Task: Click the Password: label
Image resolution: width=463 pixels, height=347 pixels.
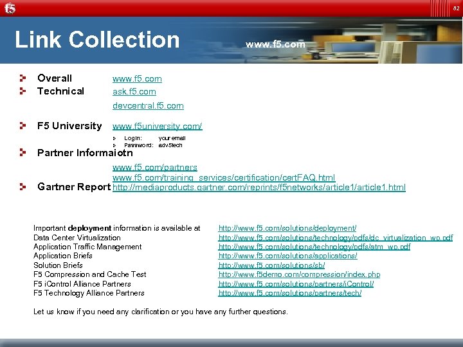Action: click(139, 145)
